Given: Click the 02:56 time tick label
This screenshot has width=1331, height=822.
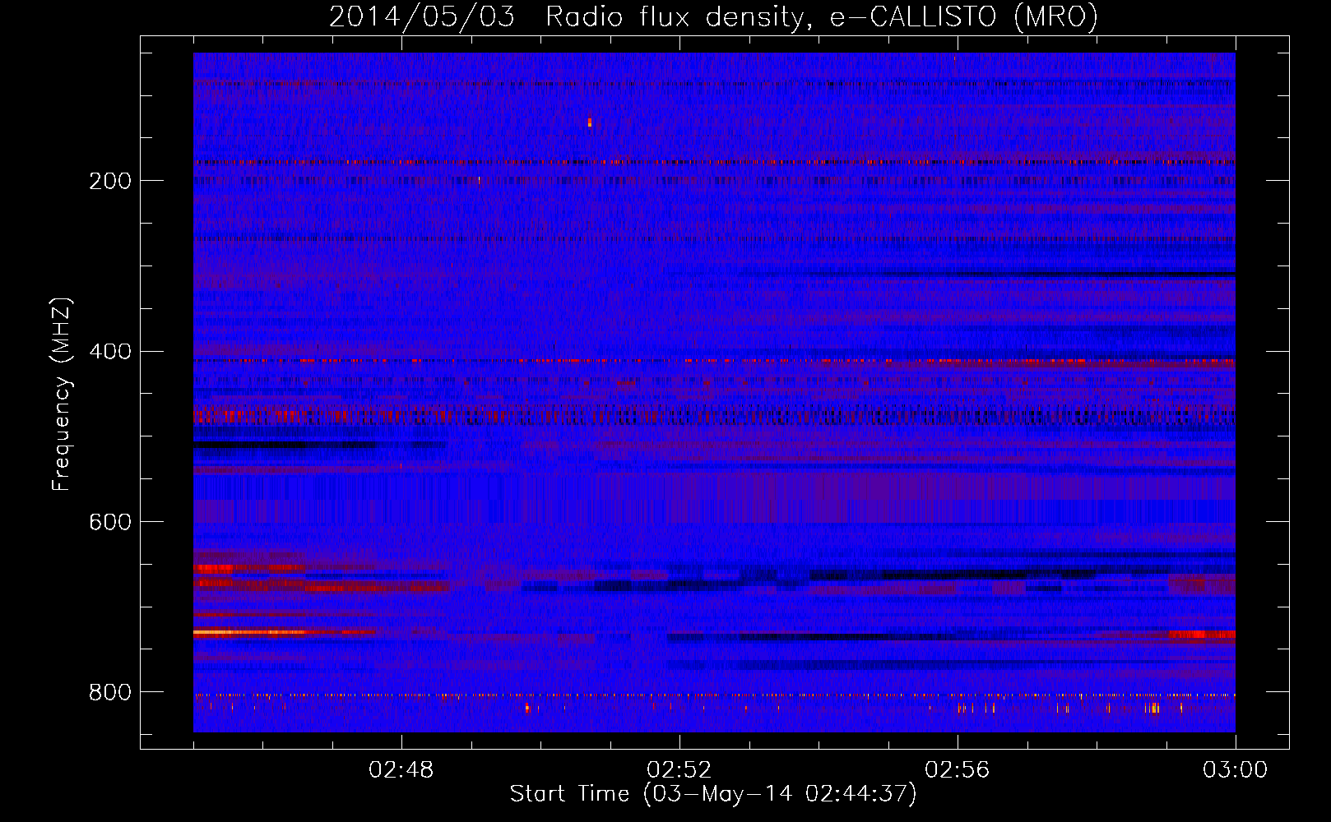Looking at the screenshot, I should 958,770.
